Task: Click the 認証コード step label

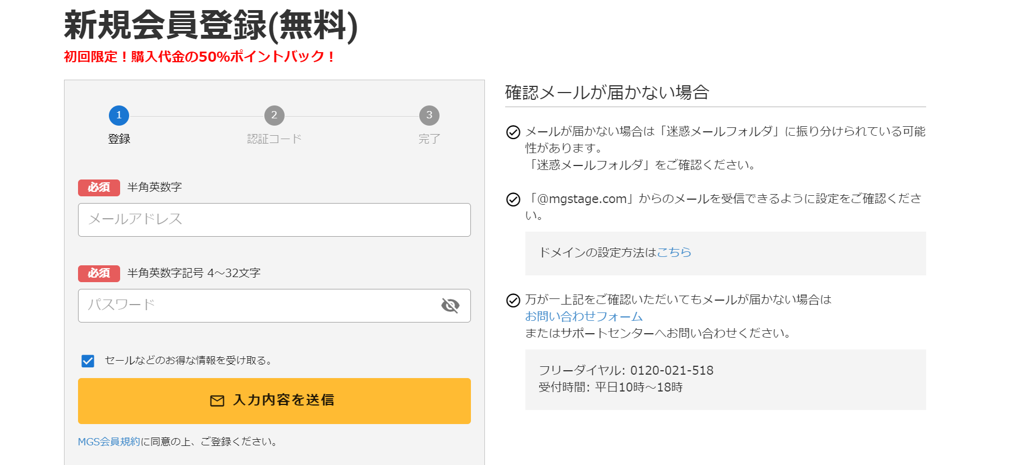Action: click(274, 139)
